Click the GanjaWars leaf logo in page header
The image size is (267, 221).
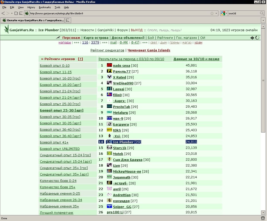point(7,29)
